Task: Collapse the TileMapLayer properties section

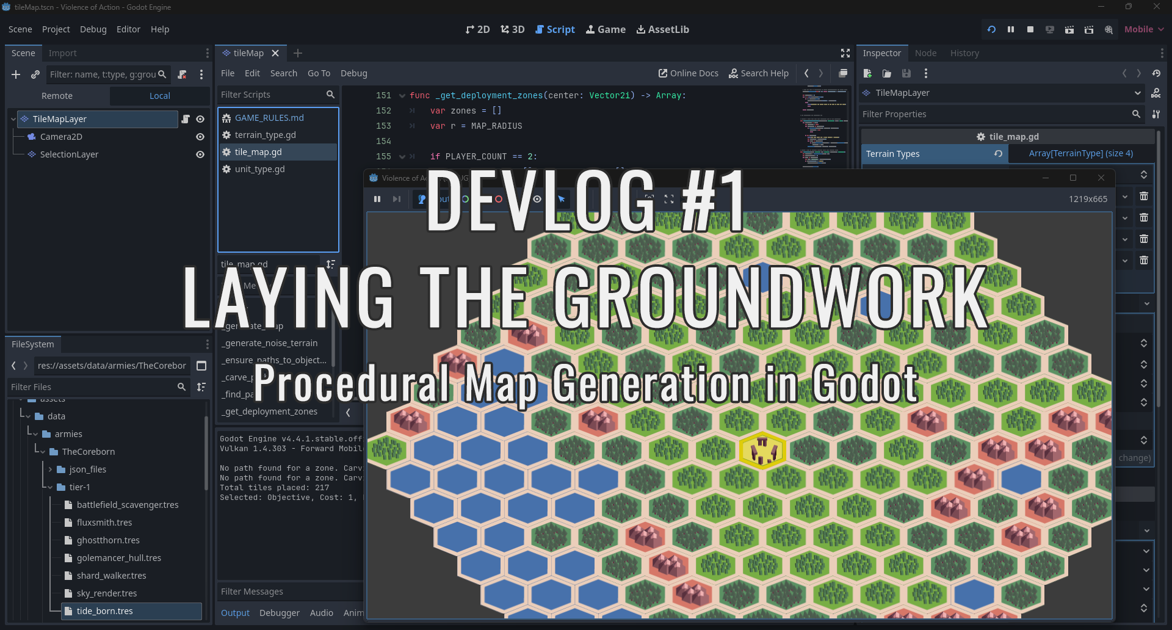Action: [1138, 93]
